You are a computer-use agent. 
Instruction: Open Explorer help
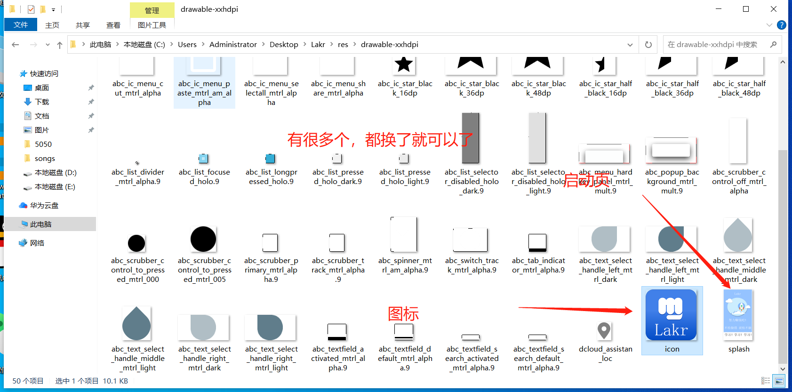pos(782,25)
